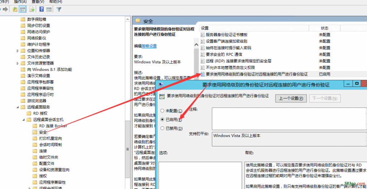367x189 pixels.
Task: Select the 配置文件 tree item
Action: click(47, 164)
